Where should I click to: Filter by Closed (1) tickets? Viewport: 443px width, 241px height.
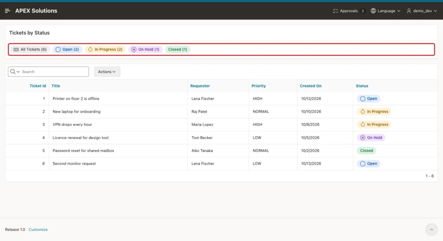tap(178, 49)
